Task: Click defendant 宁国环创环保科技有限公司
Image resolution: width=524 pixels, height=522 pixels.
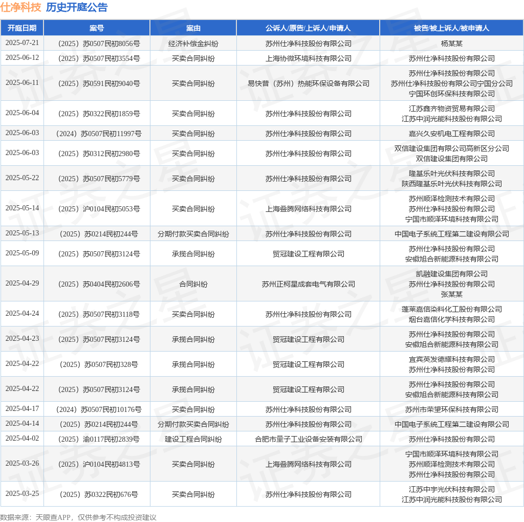Action: tap(451, 94)
